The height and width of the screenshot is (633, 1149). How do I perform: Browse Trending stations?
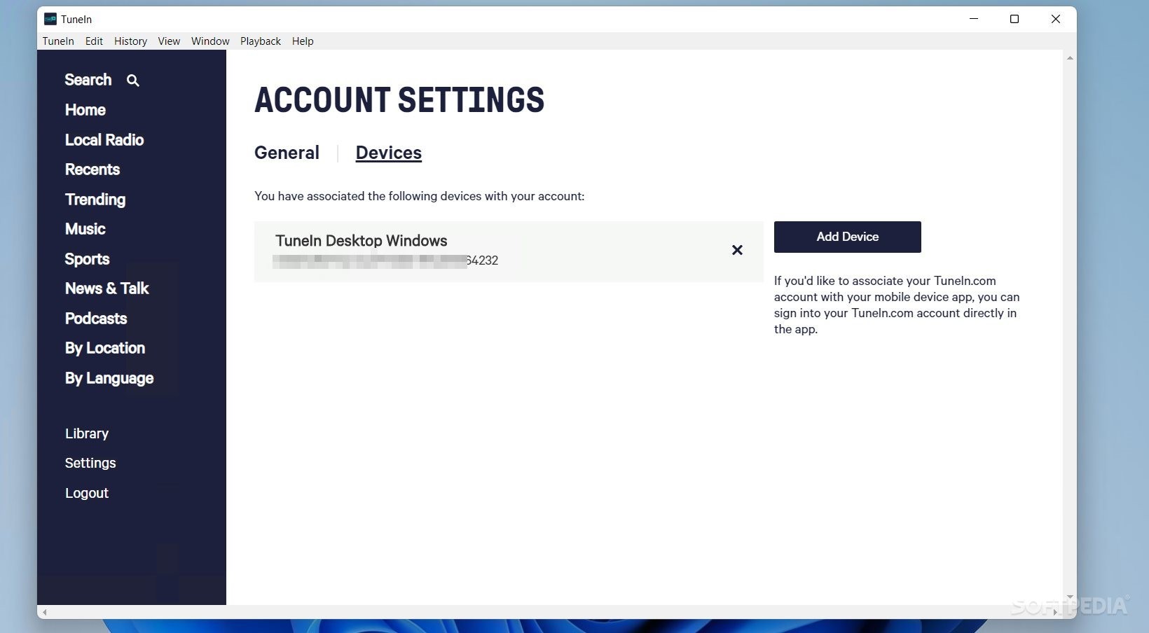tap(95, 200)
